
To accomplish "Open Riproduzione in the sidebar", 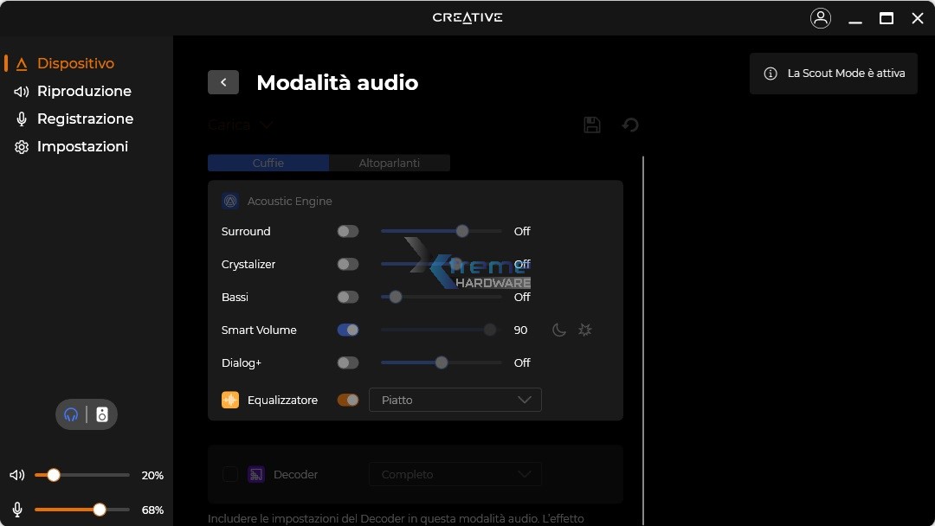I will click(x=84, y=91).
